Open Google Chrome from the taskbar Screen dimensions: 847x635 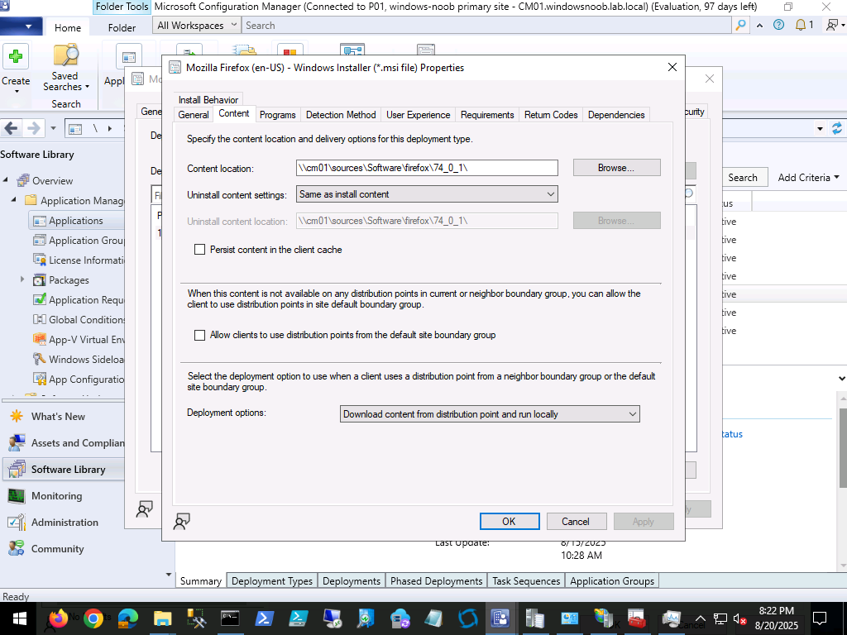point(93,618)
